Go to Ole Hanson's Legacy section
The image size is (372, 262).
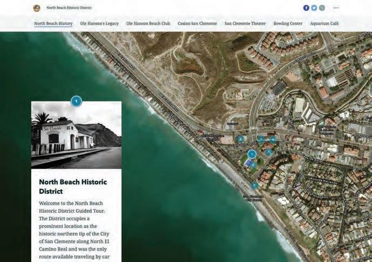click(99, 24)
